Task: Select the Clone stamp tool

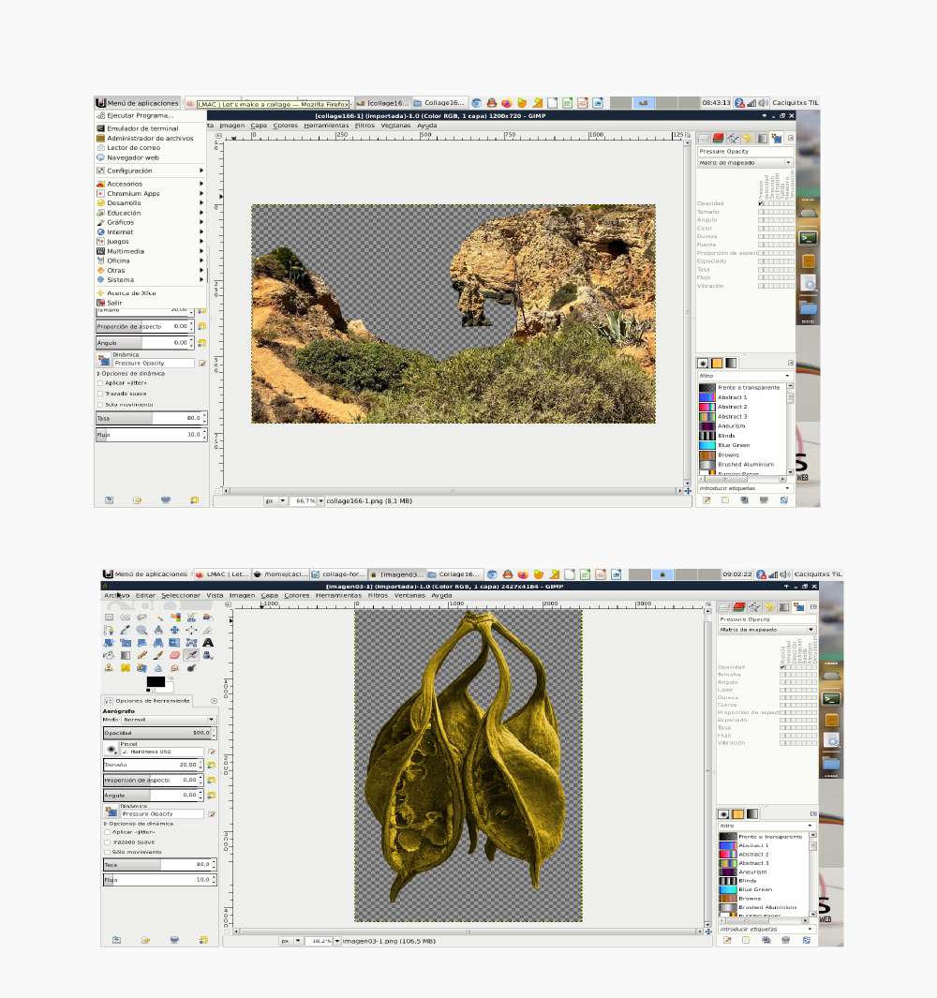Action: tap(109, 667)
